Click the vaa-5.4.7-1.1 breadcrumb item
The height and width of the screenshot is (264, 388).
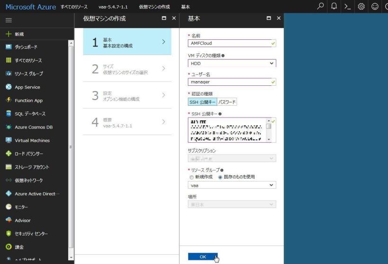tap(113, 7)
